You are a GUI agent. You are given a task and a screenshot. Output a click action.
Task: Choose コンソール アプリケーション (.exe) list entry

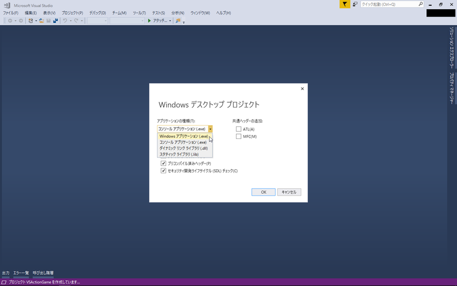pyautogui.click(x=185, y=142)
